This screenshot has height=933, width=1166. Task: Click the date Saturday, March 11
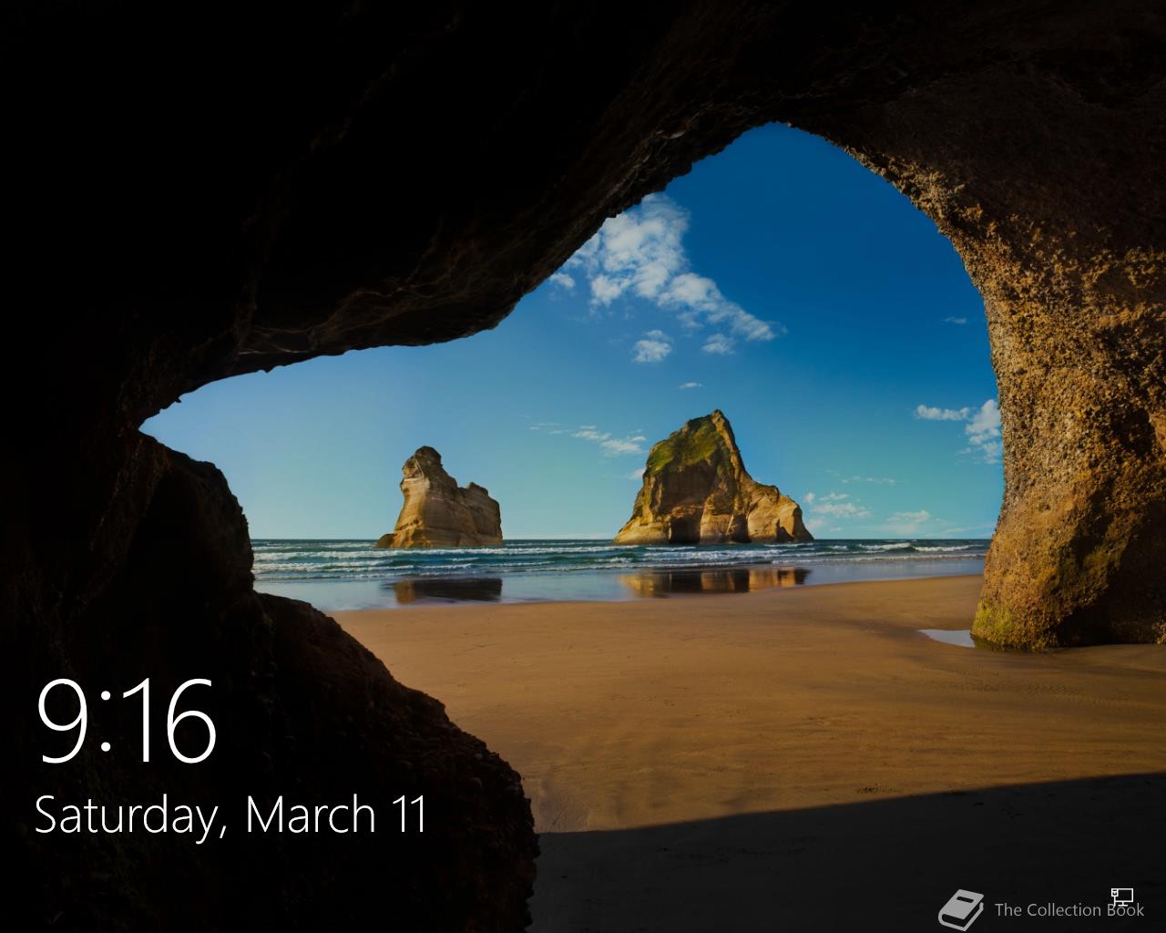tap(230, 816)
